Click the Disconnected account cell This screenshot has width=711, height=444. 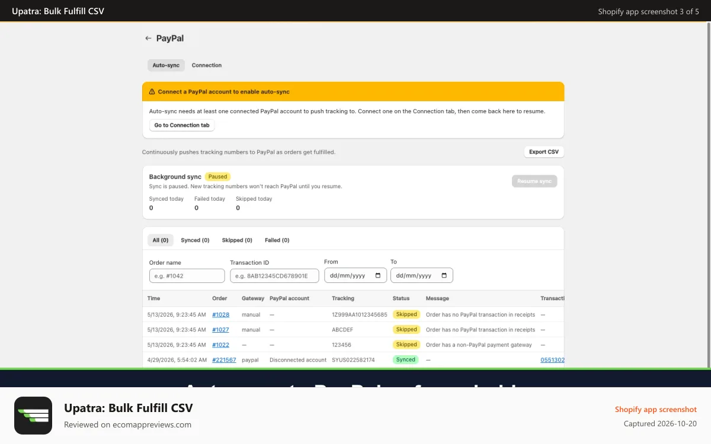(x=298, y=360)
